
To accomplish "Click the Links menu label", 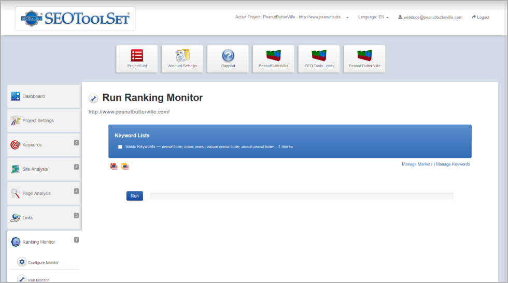I will 27,218.
